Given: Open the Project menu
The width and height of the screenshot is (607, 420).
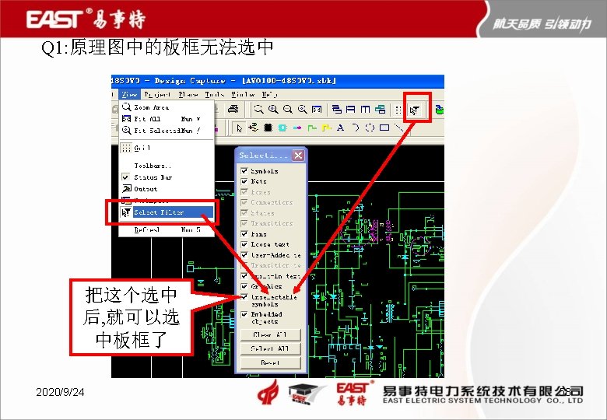Looking at the screenshot, I should point(156,94).
